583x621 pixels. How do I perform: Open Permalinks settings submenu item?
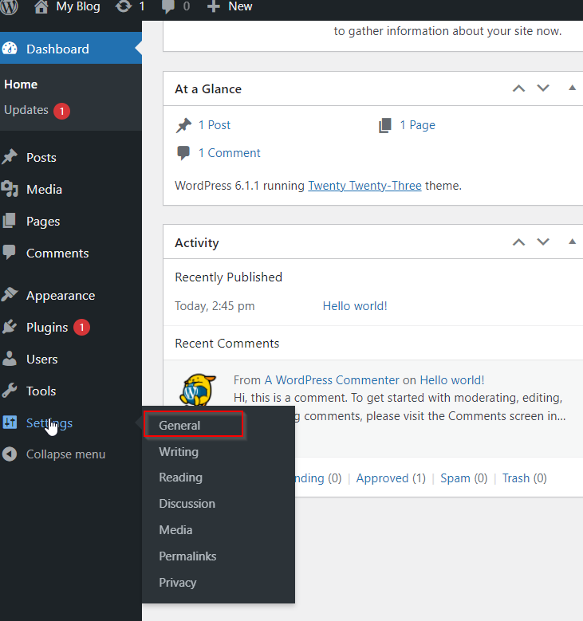coord(187,556)
